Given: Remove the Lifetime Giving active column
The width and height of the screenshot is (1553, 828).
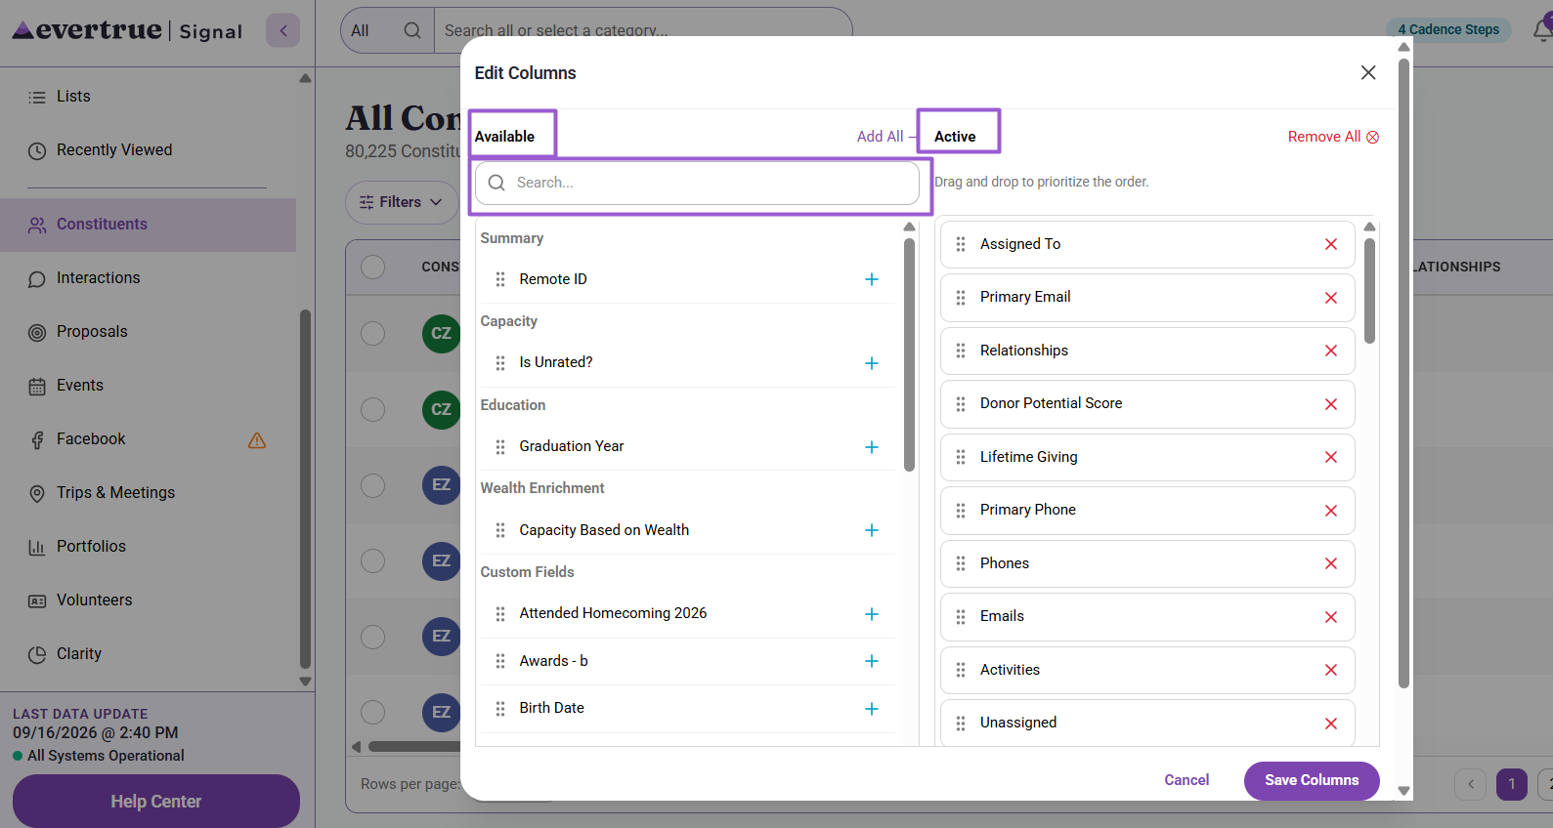Looking at the screenshot, I should coord(1330,457).
